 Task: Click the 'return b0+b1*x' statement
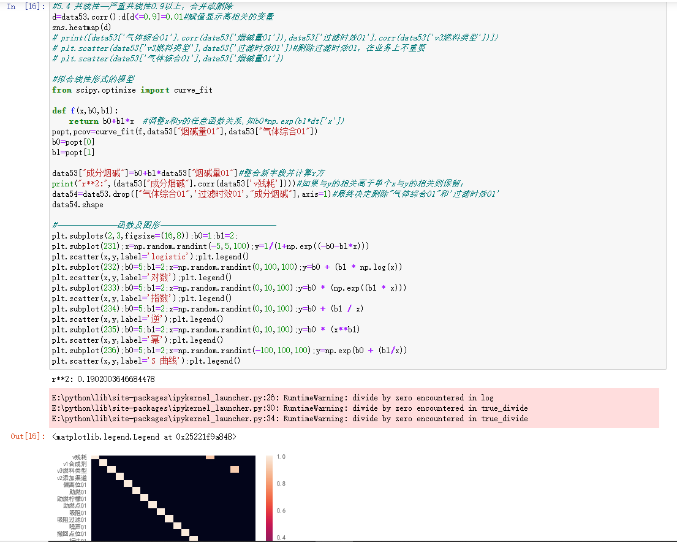(102, 121)
